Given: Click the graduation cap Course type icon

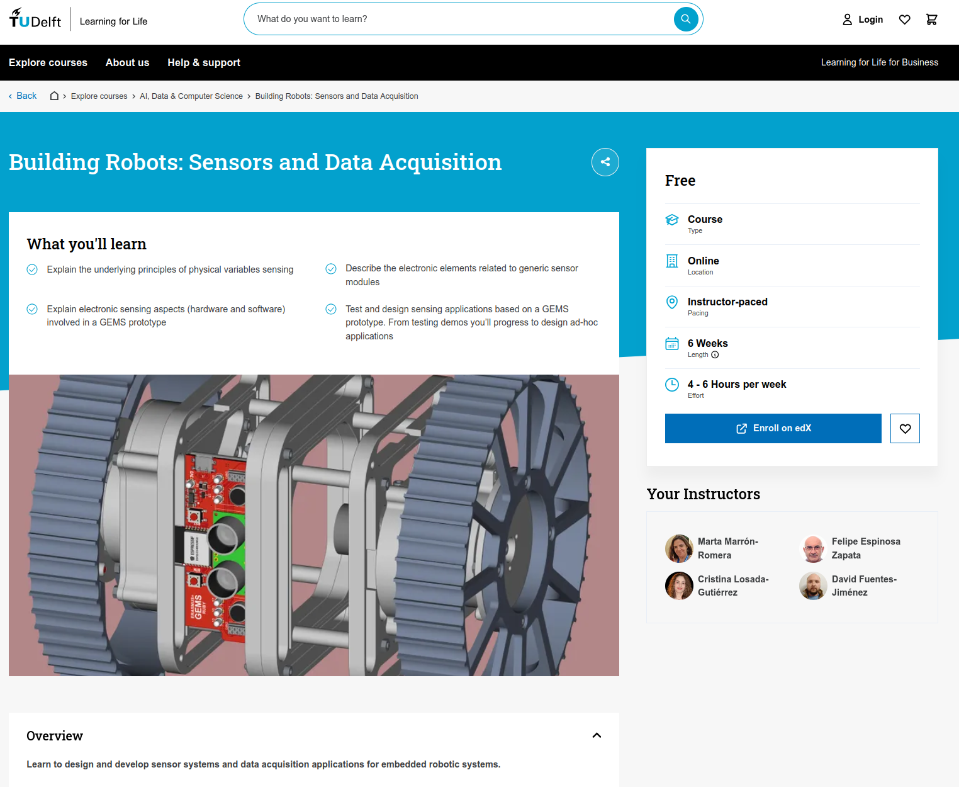Looking at the screenshot, I should click(x=672, y=220).
